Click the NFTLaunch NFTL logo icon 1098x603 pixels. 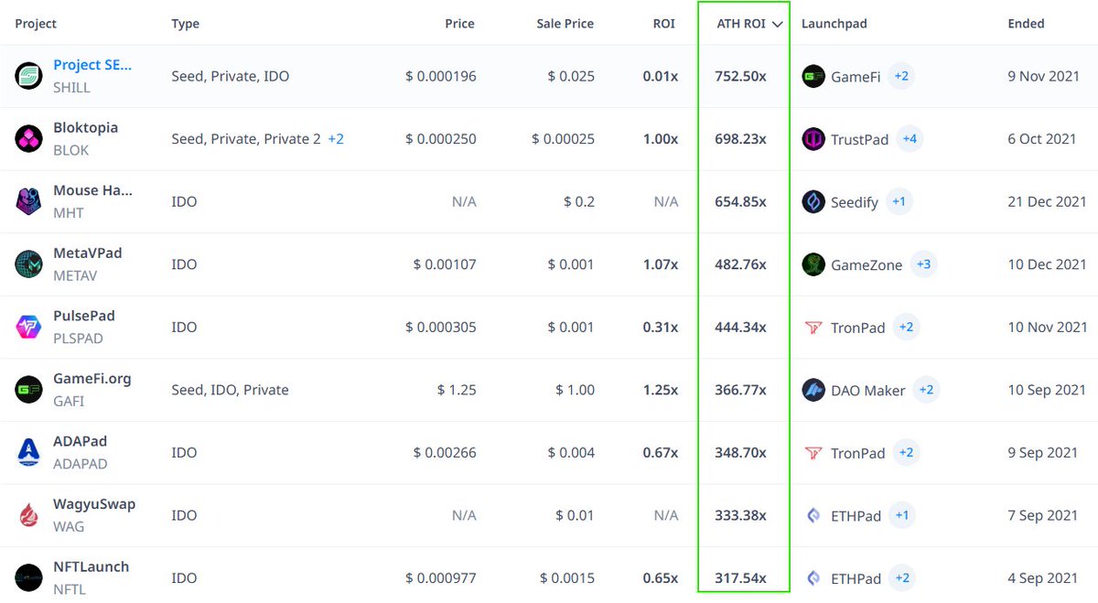coord(29,577)
